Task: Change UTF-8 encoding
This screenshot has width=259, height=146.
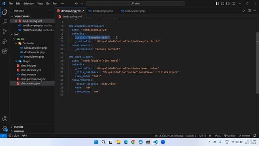Action: pos(202,135)
